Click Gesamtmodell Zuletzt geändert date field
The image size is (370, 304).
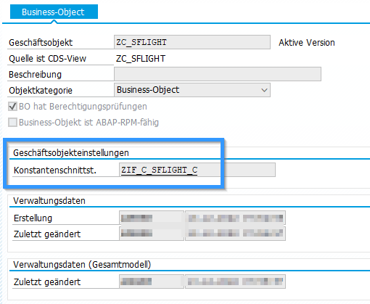coord(235,282)
